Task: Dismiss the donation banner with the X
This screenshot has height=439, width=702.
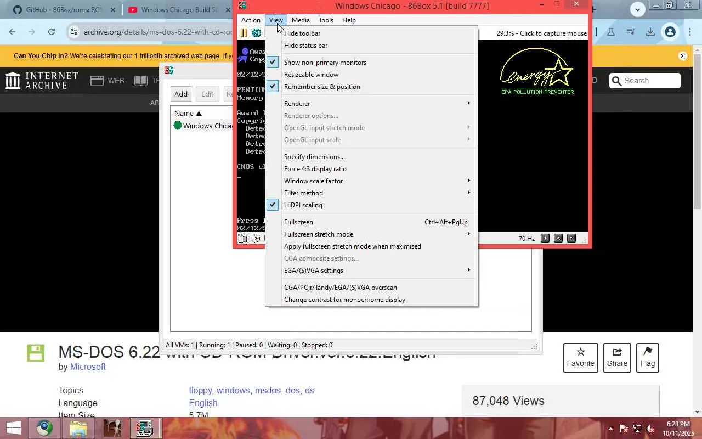Action: click(683, 56)
